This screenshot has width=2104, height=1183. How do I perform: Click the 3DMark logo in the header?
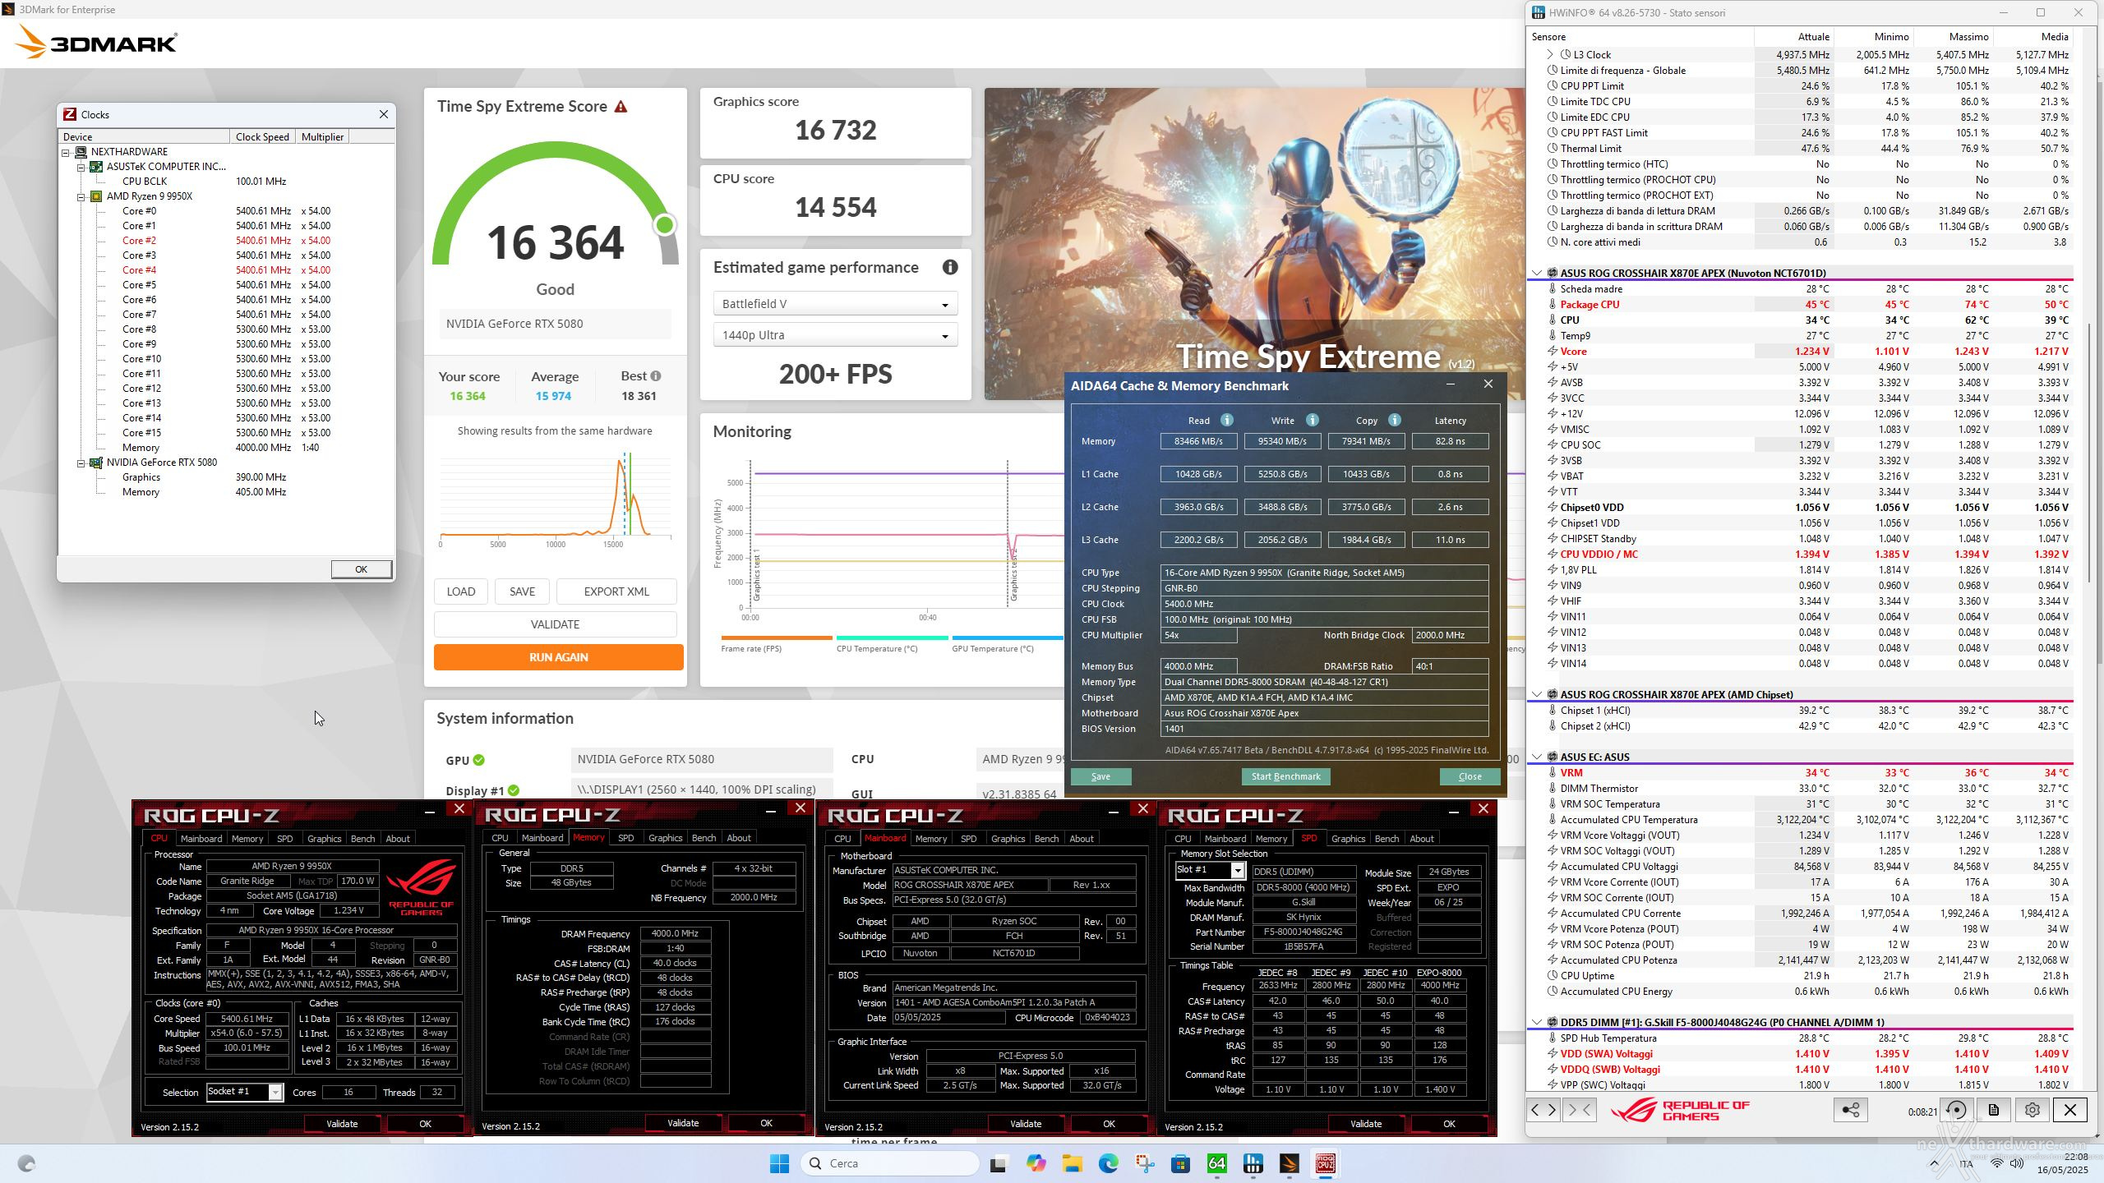click(97, 42)
